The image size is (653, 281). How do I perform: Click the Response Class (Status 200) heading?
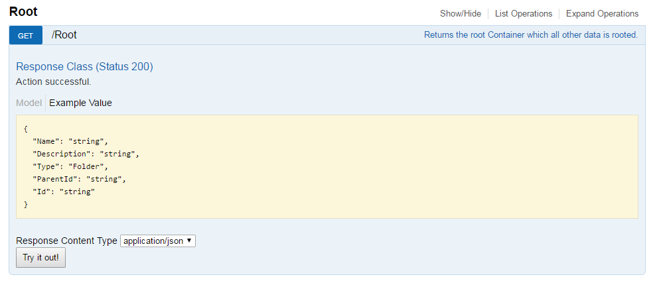(84, 66)
